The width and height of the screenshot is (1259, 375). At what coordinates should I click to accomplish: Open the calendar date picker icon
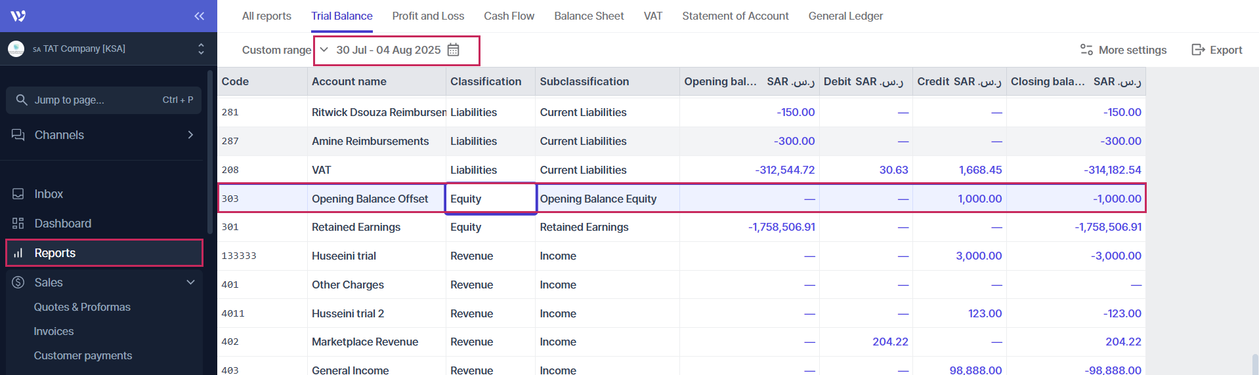tap(453, 50)
